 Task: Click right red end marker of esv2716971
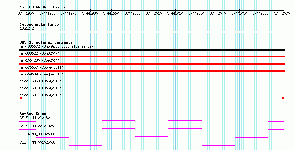(283, 98)
